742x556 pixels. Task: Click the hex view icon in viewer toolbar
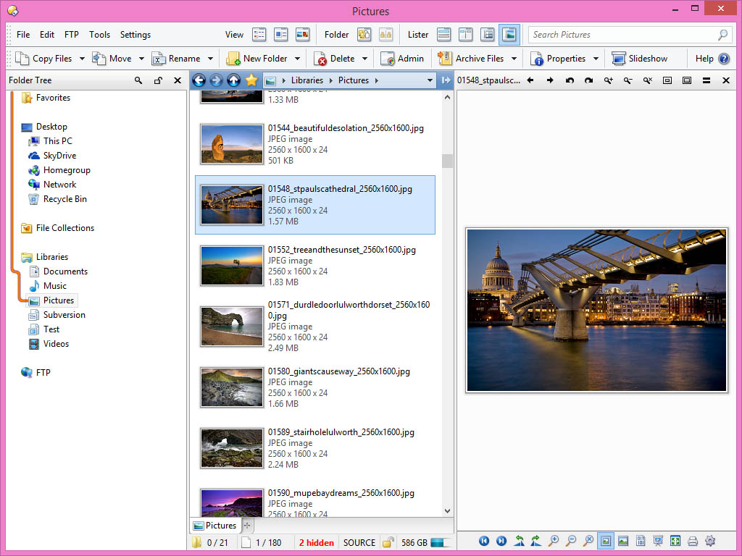pos(641,541)
